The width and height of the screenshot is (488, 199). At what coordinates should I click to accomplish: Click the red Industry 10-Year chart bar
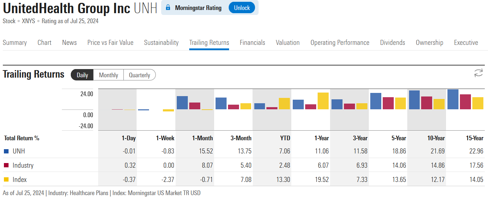[x=427, y=103]
